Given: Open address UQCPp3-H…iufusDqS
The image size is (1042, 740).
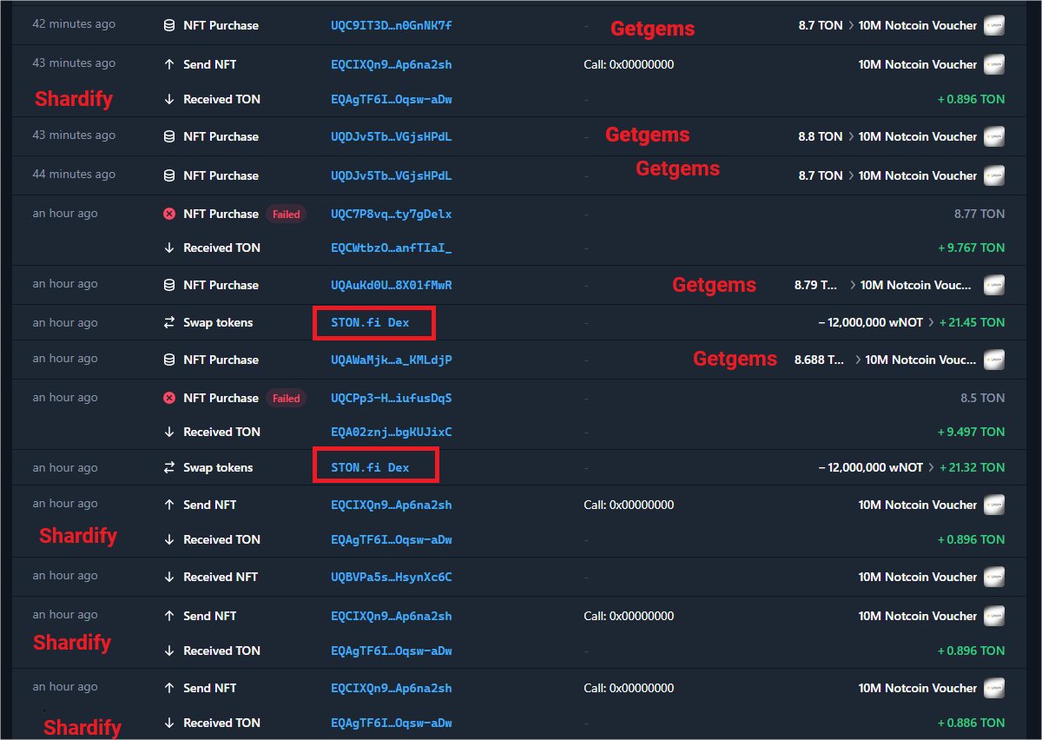Looking at the screenshot, I should click(x=391, y=398).
